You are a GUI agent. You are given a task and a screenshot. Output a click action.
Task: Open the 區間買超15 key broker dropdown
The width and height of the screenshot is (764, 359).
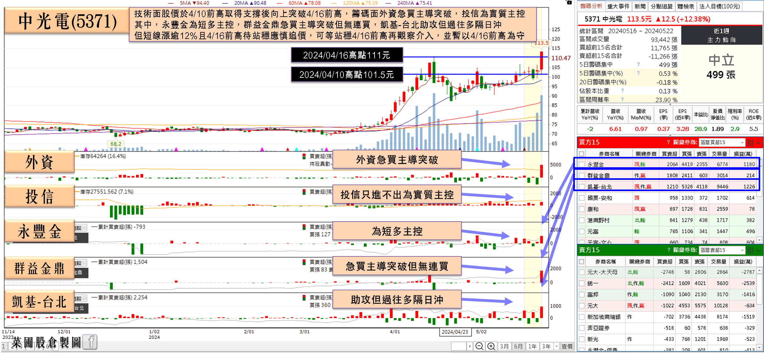(x=722, y=142)
